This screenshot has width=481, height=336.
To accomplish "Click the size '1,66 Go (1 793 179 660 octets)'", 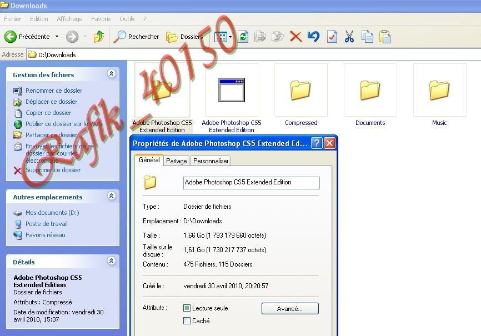I will [x=224, y=235].
